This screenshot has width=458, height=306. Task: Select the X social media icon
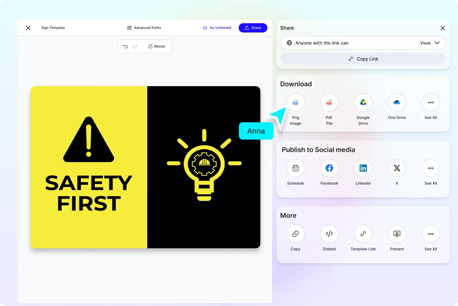[397, 168]
